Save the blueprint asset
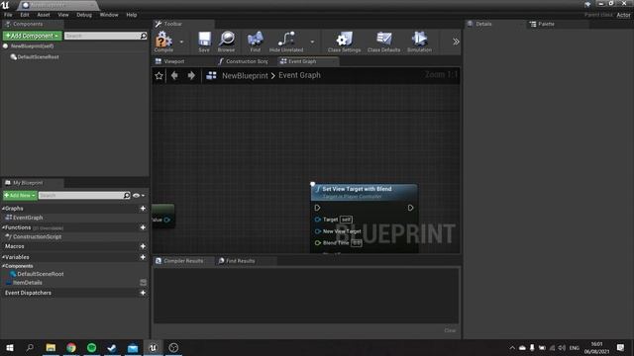This screenshot has height=356, width=634. pos(204,42)
